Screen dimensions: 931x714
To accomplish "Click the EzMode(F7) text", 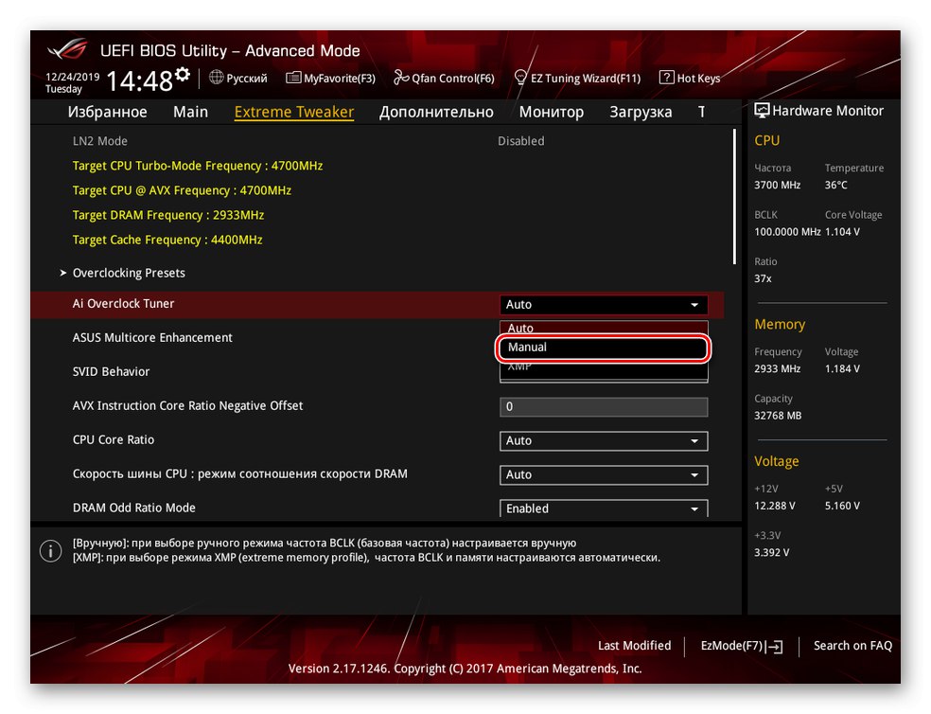I will point(731,646).
